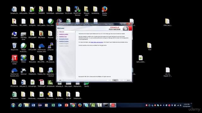This screenshot has height=113, width=202.
Task: Click the Help button in installer
Action: [60, 80]
